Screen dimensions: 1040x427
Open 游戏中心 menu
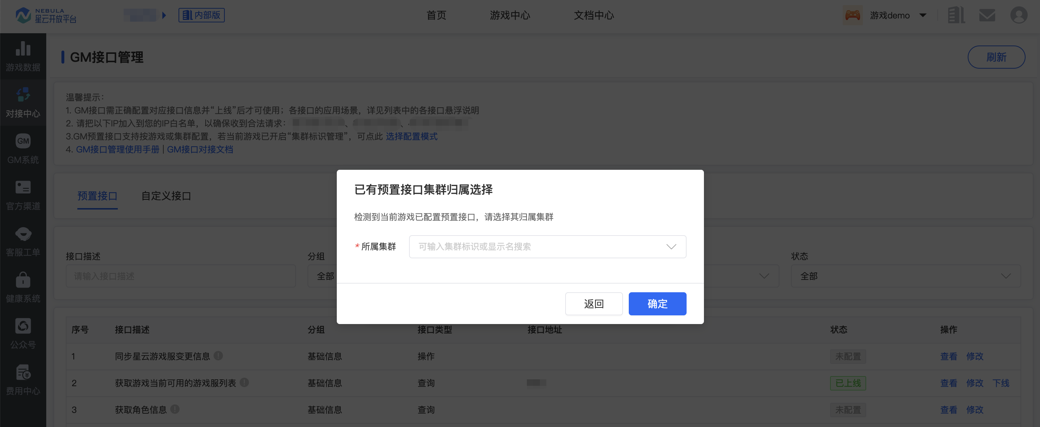(510, 15)
